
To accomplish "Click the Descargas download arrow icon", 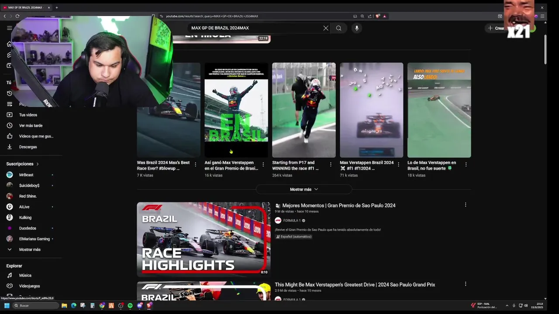I will 10,147.
